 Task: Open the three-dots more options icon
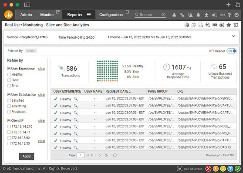[x=223, y=15]
